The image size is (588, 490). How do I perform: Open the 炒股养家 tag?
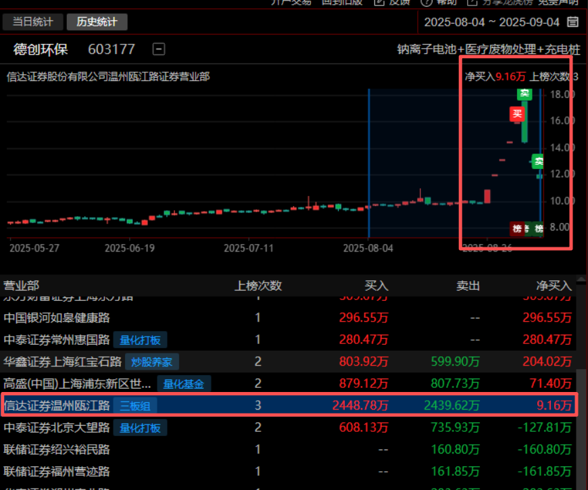tap(152, 362)
